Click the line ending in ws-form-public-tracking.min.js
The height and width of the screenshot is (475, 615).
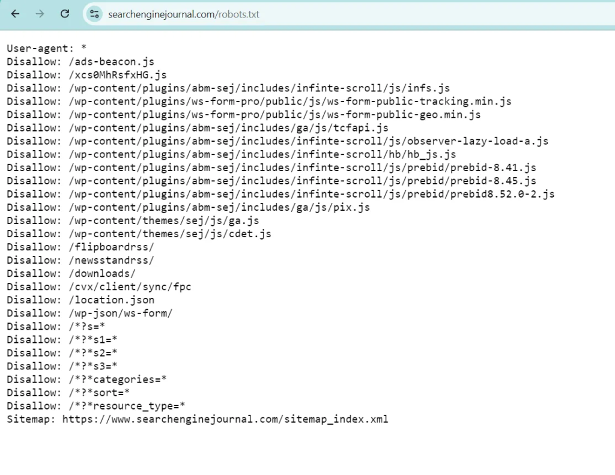pos(259,101)
